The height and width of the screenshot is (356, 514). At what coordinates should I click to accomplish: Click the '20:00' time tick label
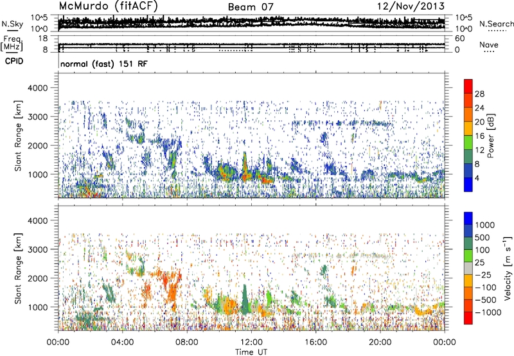point(380,343)
